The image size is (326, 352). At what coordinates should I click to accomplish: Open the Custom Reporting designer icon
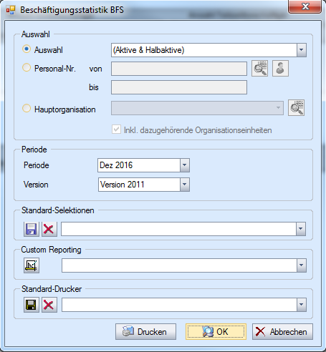click(32, 265)
